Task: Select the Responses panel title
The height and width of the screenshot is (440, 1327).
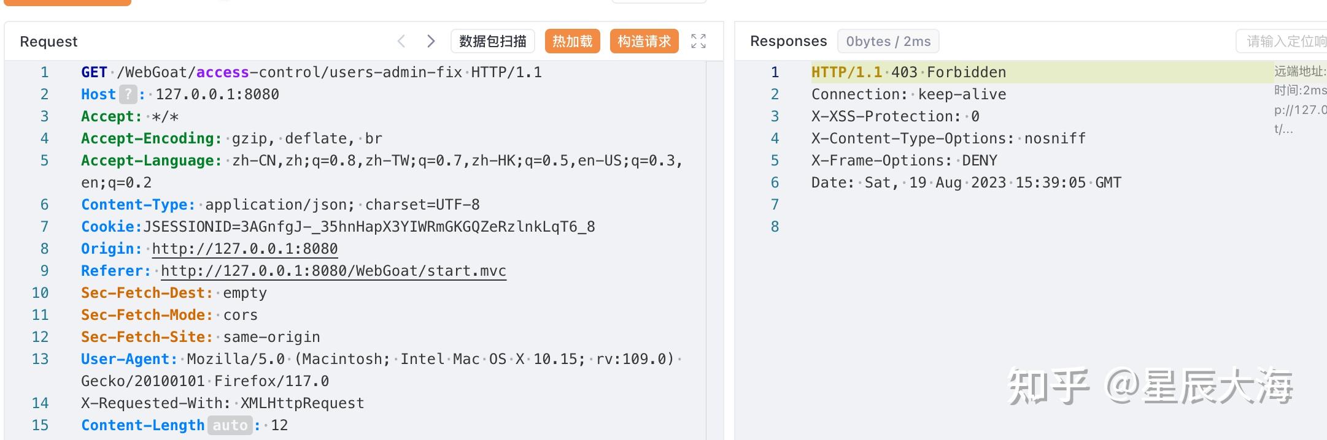Action: (x=787, y=40)
